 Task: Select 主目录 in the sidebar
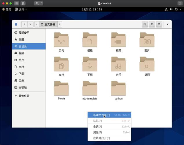click(x=29, y=46)
